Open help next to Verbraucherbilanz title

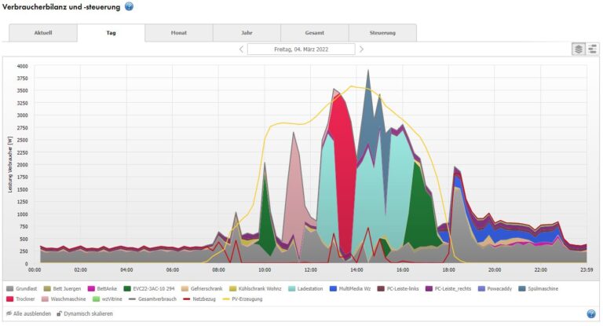(130, 6)
